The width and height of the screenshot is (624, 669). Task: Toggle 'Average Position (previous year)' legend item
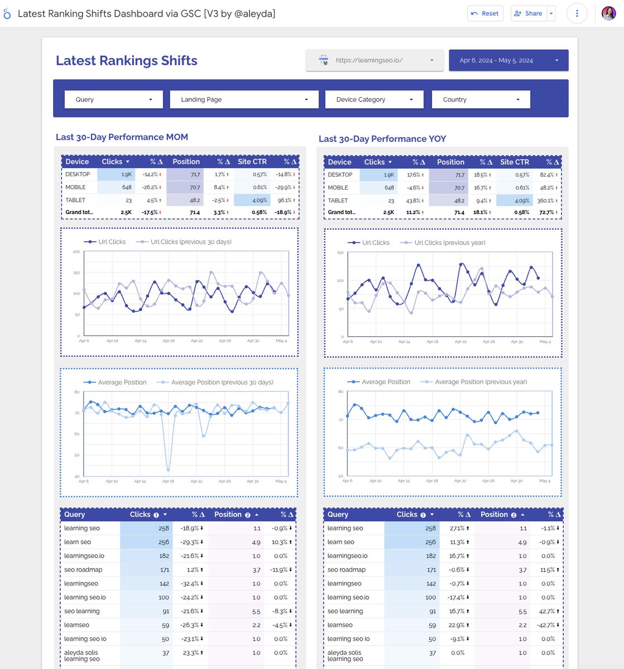[473, 382]
